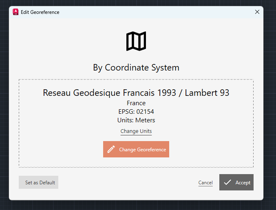276x210 pixels.
Task: Cancel the georeference edit
Action: 205,183
